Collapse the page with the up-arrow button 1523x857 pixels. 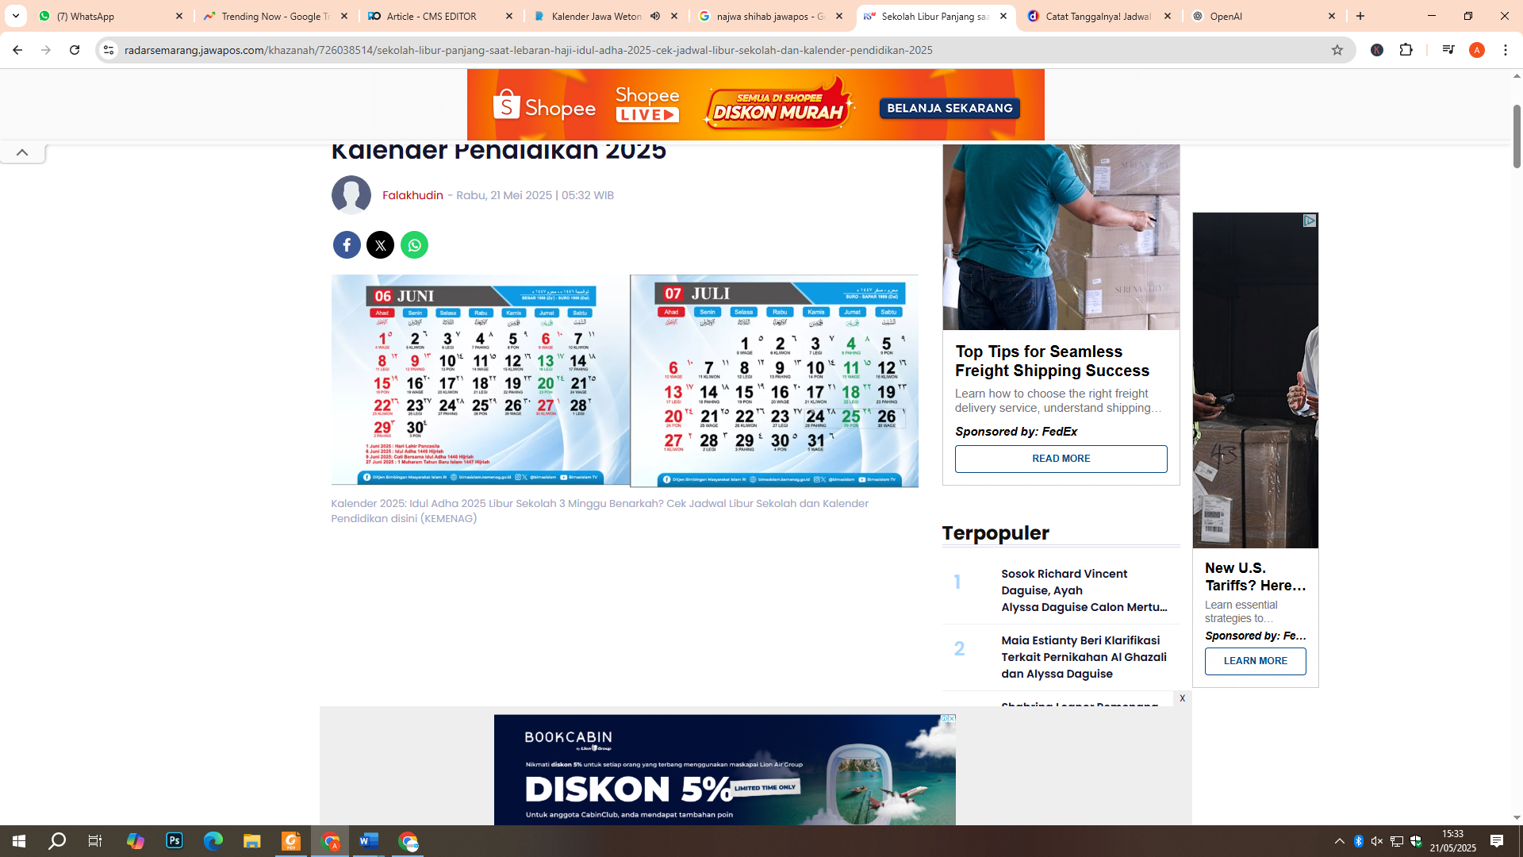pyautogui.click(x=22, y=152)
